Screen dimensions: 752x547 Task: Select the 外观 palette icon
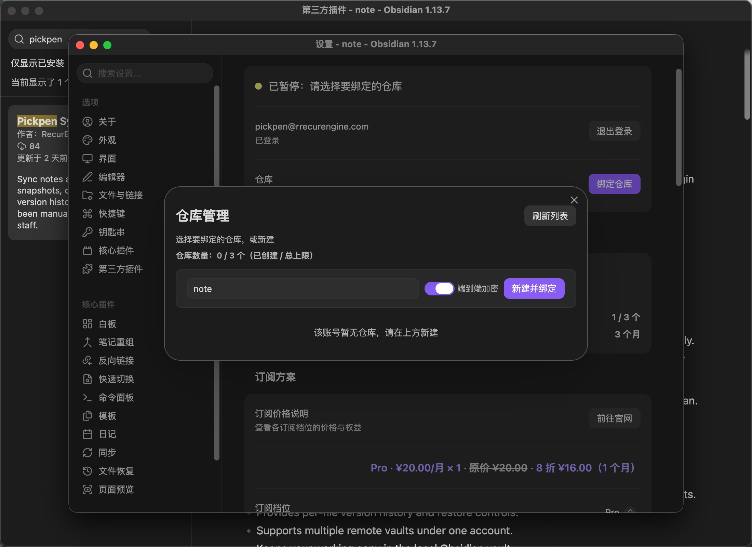tap(88, 140)
